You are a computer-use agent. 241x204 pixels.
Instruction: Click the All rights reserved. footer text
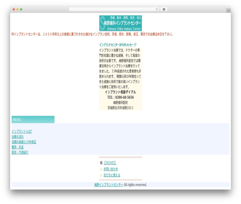(x=135, y=185)
